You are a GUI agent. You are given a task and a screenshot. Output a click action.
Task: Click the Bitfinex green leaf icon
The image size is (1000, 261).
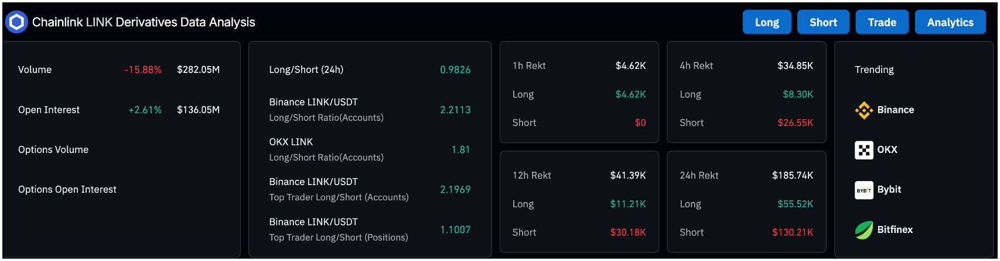point(864,230)
